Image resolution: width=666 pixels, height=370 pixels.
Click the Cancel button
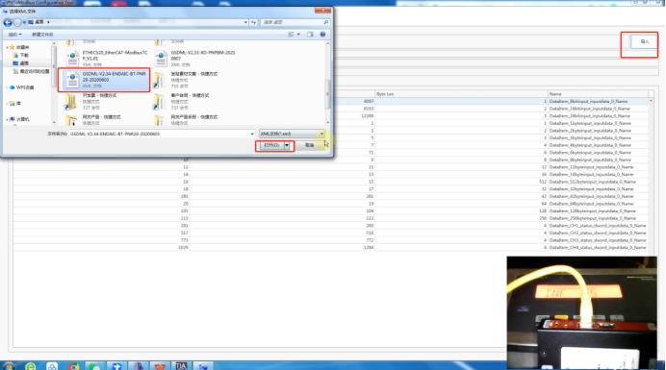[310, 145]
